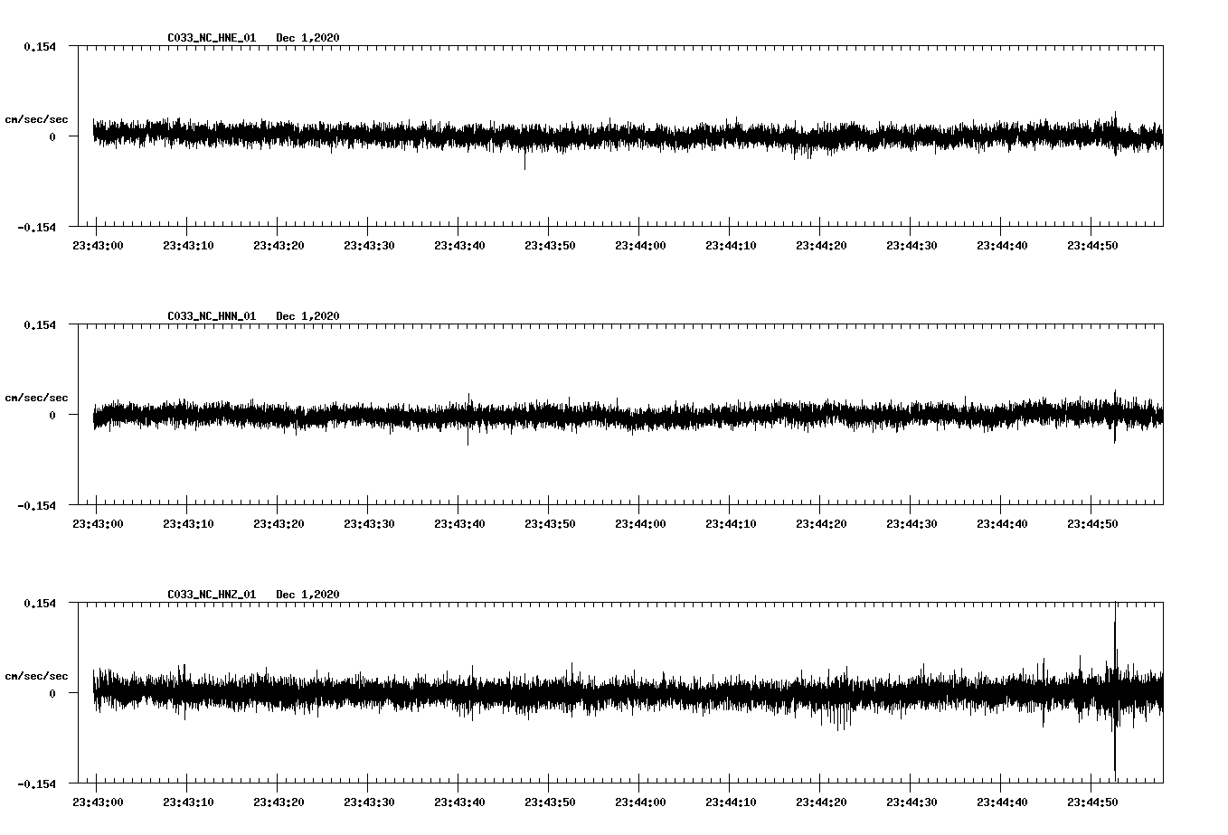
Task: Click the 23:43:30 tick label on middle plot
Action: [370, 523]
